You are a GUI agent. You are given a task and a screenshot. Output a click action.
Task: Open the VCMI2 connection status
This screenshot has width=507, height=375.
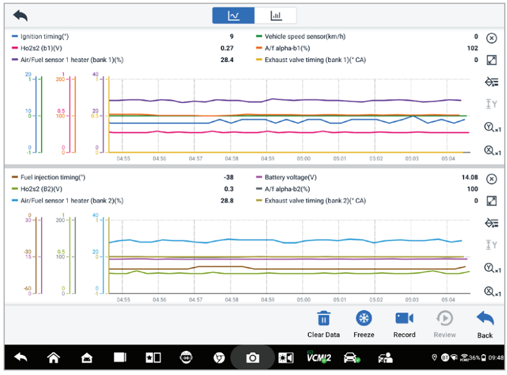pos(318,358)
